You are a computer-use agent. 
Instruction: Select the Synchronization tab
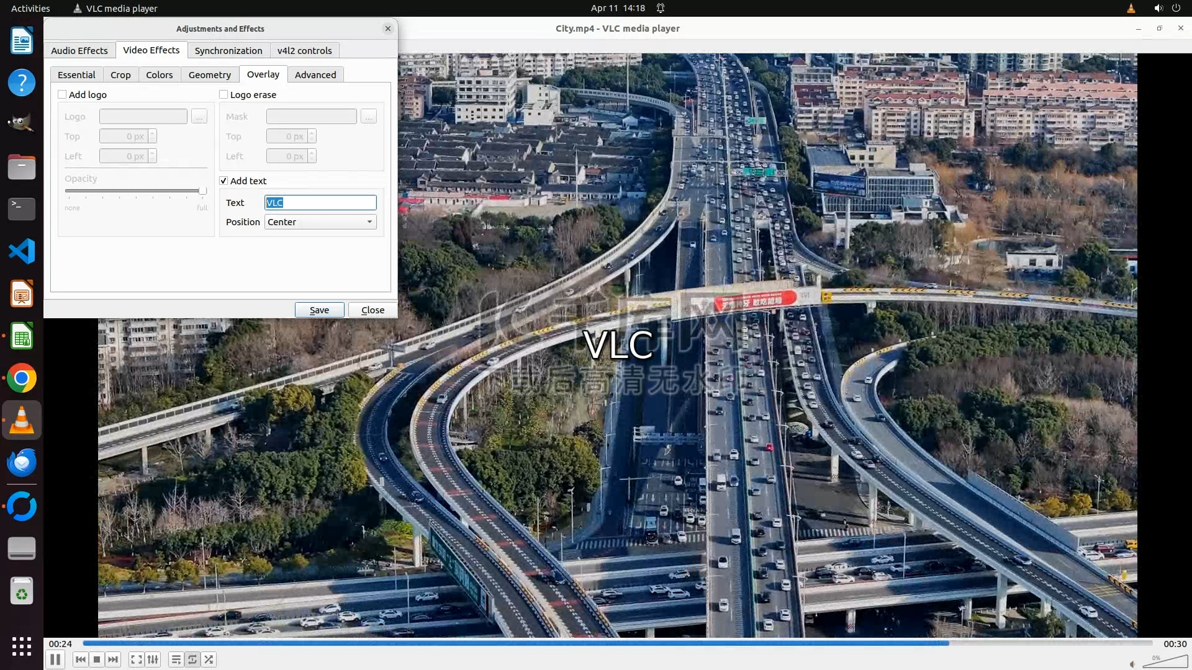coord(228,50)
